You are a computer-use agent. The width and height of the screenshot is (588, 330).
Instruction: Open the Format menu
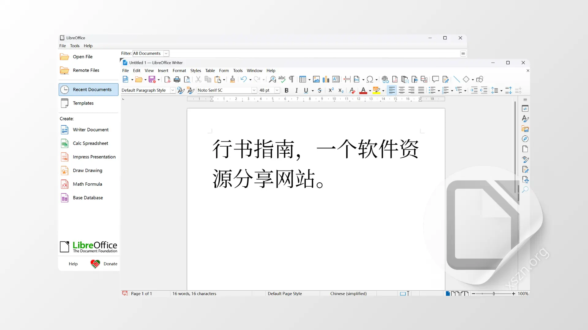tap(179, 71)
